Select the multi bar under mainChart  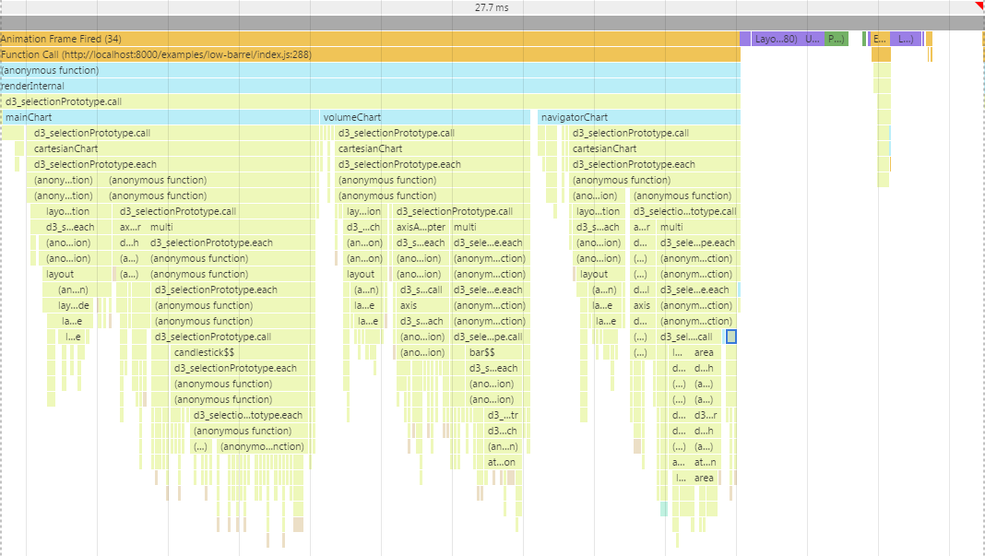231,228
